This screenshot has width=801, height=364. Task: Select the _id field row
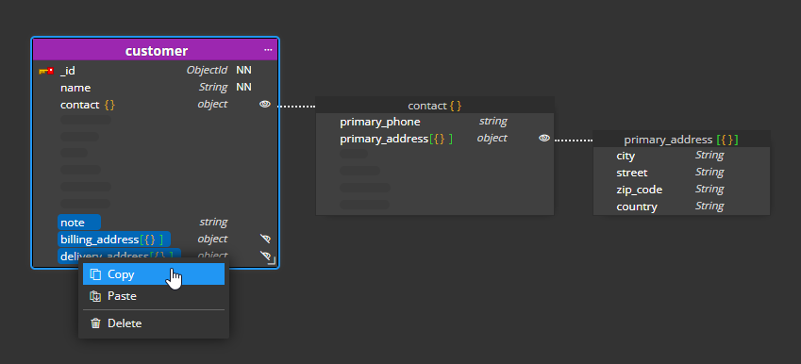click(x=156, y=71)
